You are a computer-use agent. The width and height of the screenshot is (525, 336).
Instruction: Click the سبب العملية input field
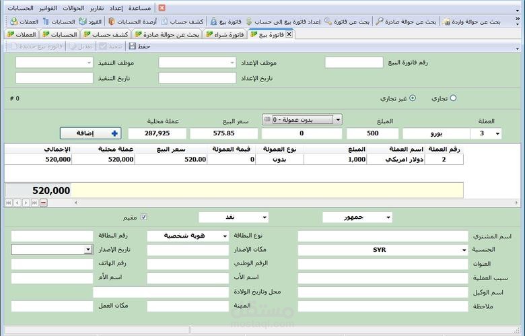[383, 278]
